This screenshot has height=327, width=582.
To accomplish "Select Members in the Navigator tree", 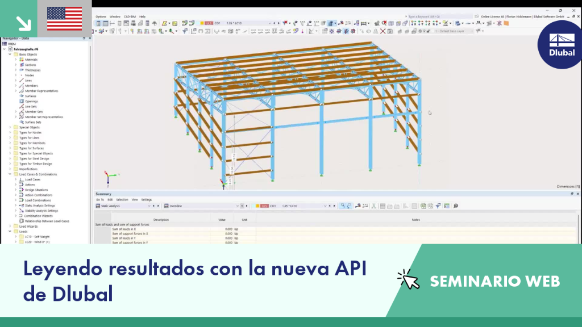I will click(x=31, y=86).
